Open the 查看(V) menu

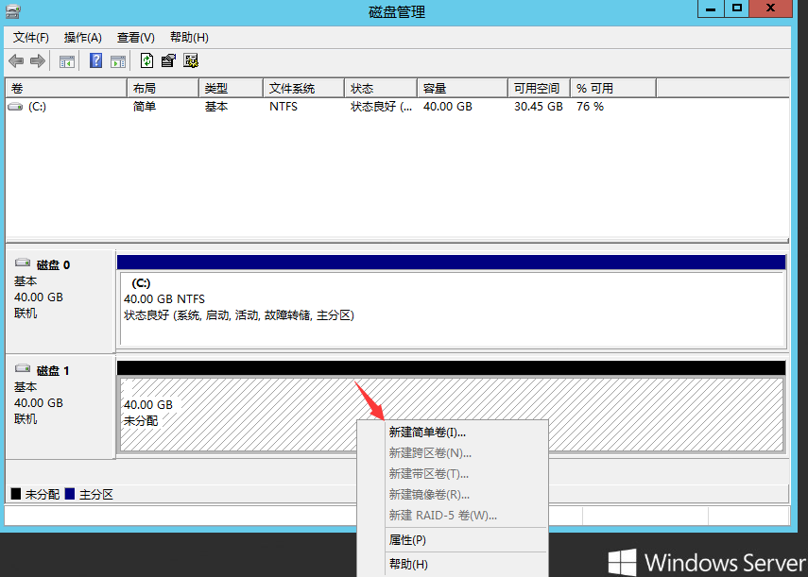(136, 38)
